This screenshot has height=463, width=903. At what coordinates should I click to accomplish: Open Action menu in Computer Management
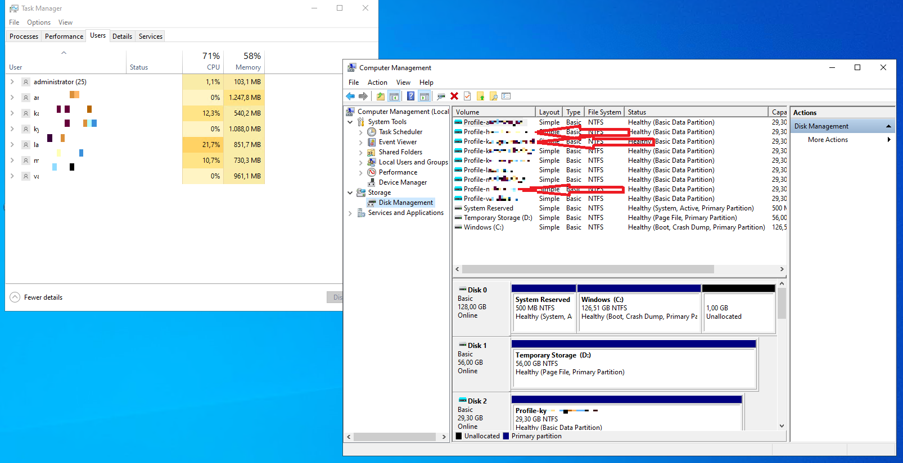click(x=377, y=82)
